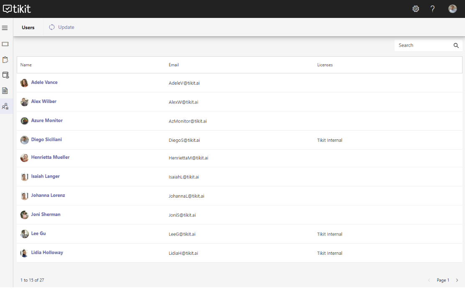Image resolution: width=465 pixels, height=289 pixels.
Task: Open Diego Siciliani's user profile
Action: point(46,139)
